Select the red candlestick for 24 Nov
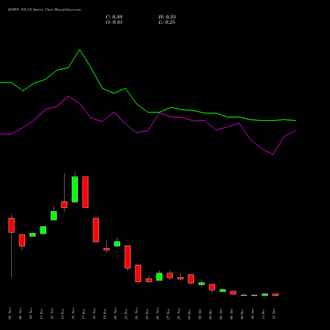 click(138, 273)
